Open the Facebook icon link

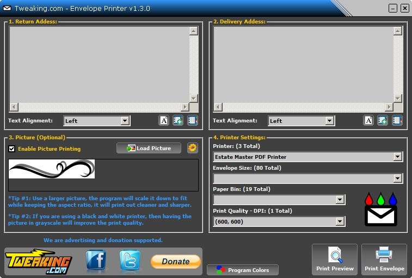(96, 260)
